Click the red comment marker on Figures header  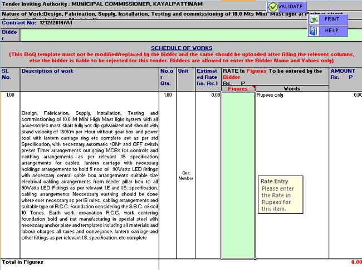click(x=254, y=87)
